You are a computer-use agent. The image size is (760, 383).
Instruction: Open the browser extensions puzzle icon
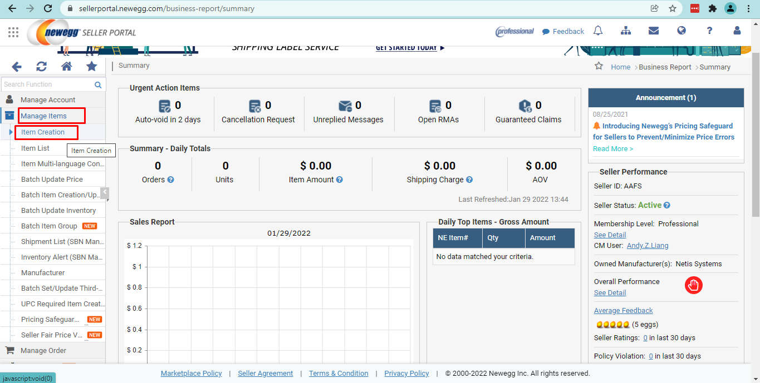coord(712,8)
